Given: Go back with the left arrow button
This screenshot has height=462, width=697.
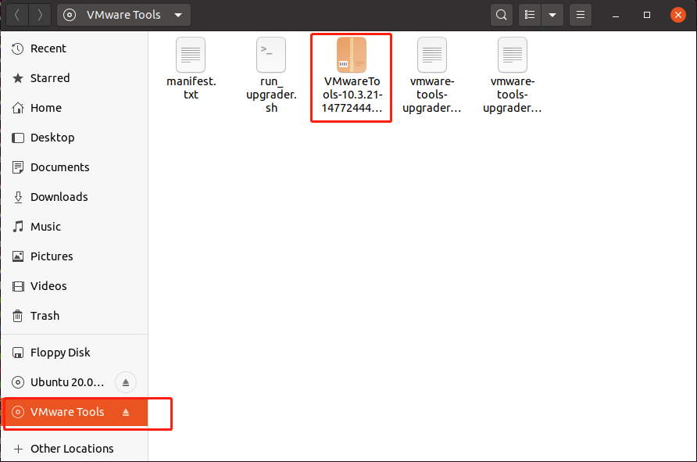Looking at the screenshot, I should click(x=17, y=15).
